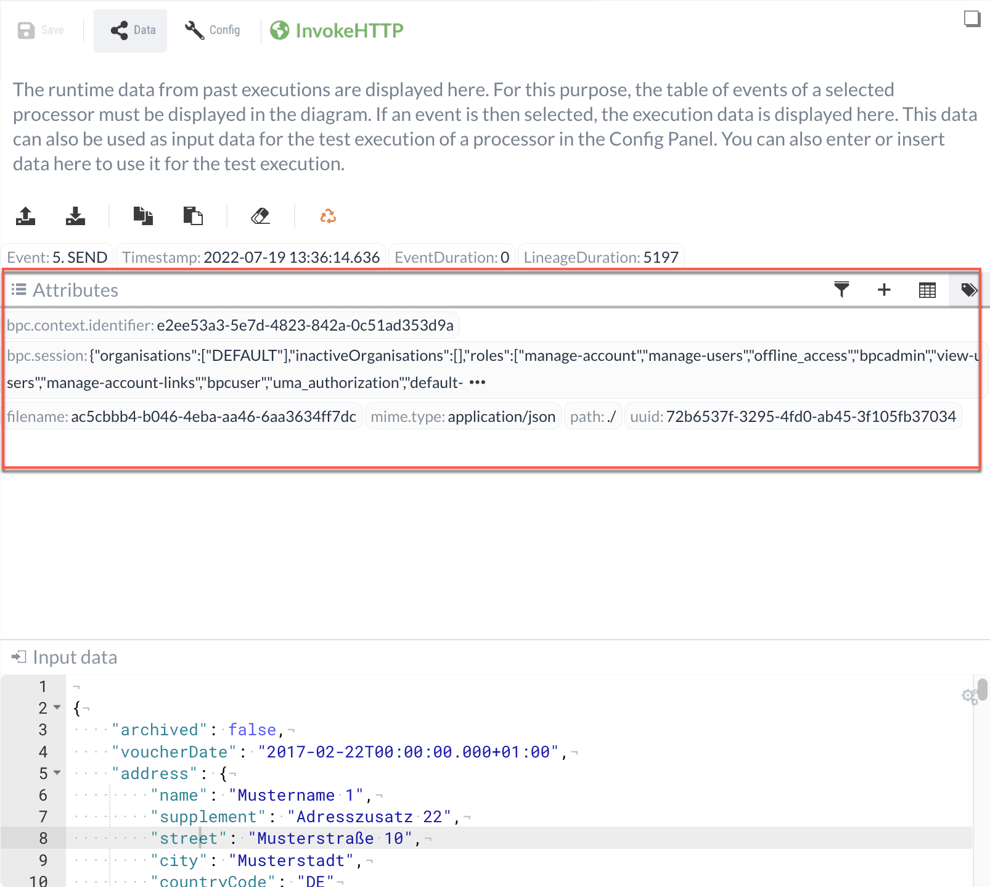Click the upload data icon
This screenshot has height=887, width=990.
point(25,217)
